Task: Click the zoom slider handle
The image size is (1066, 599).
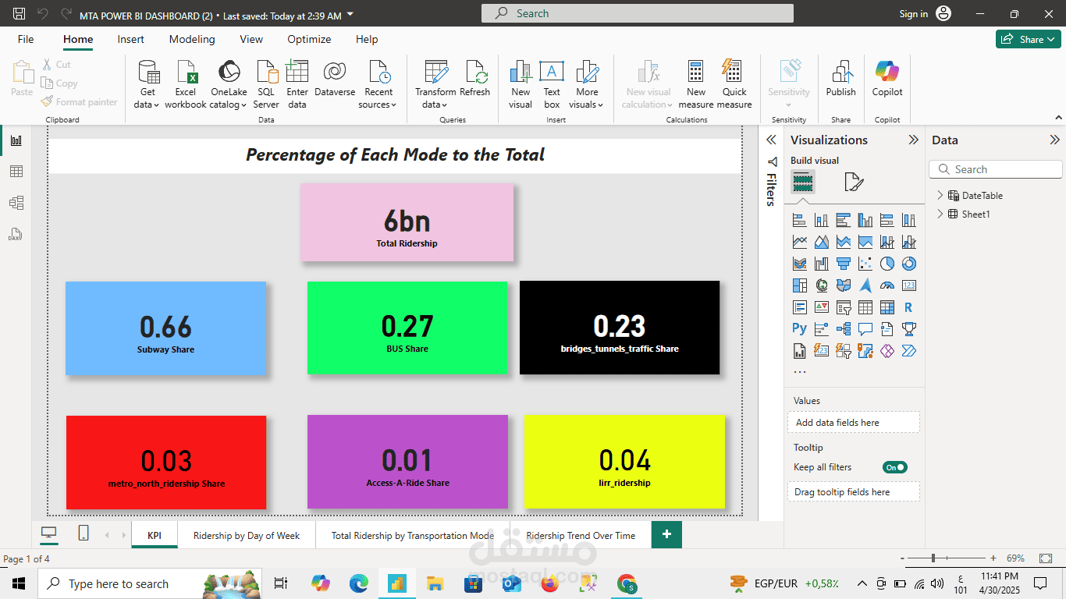Action: pos(933,558)
